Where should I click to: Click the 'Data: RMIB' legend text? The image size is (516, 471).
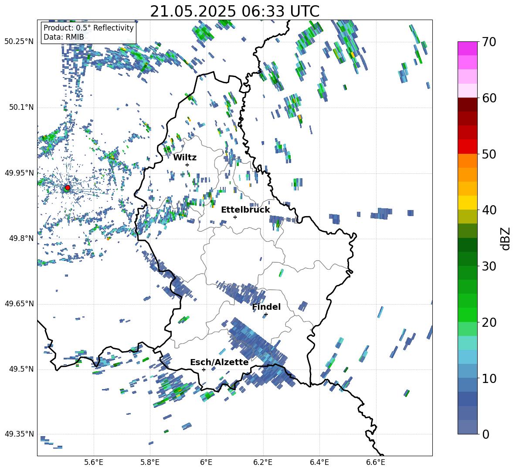pos(64,37)
